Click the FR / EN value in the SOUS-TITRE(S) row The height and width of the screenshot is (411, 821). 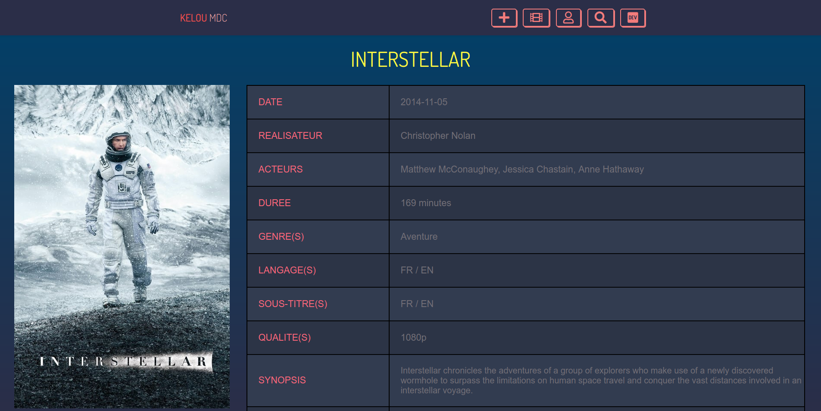tap(417, 304)
